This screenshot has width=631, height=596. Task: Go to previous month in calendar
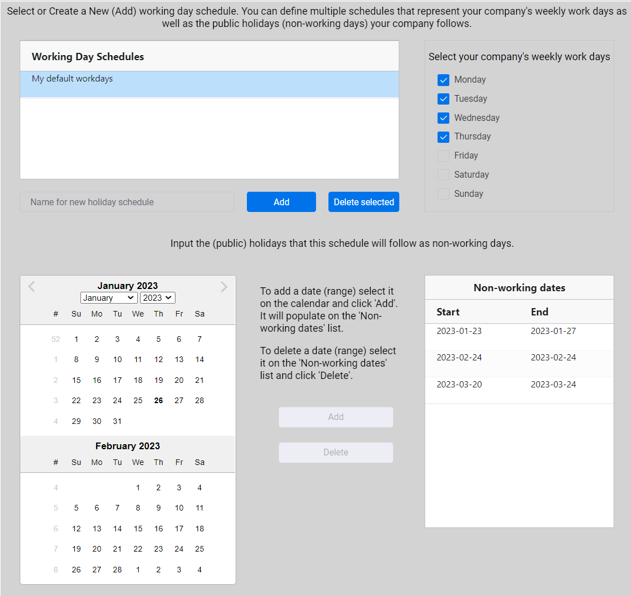pos(31,287)
